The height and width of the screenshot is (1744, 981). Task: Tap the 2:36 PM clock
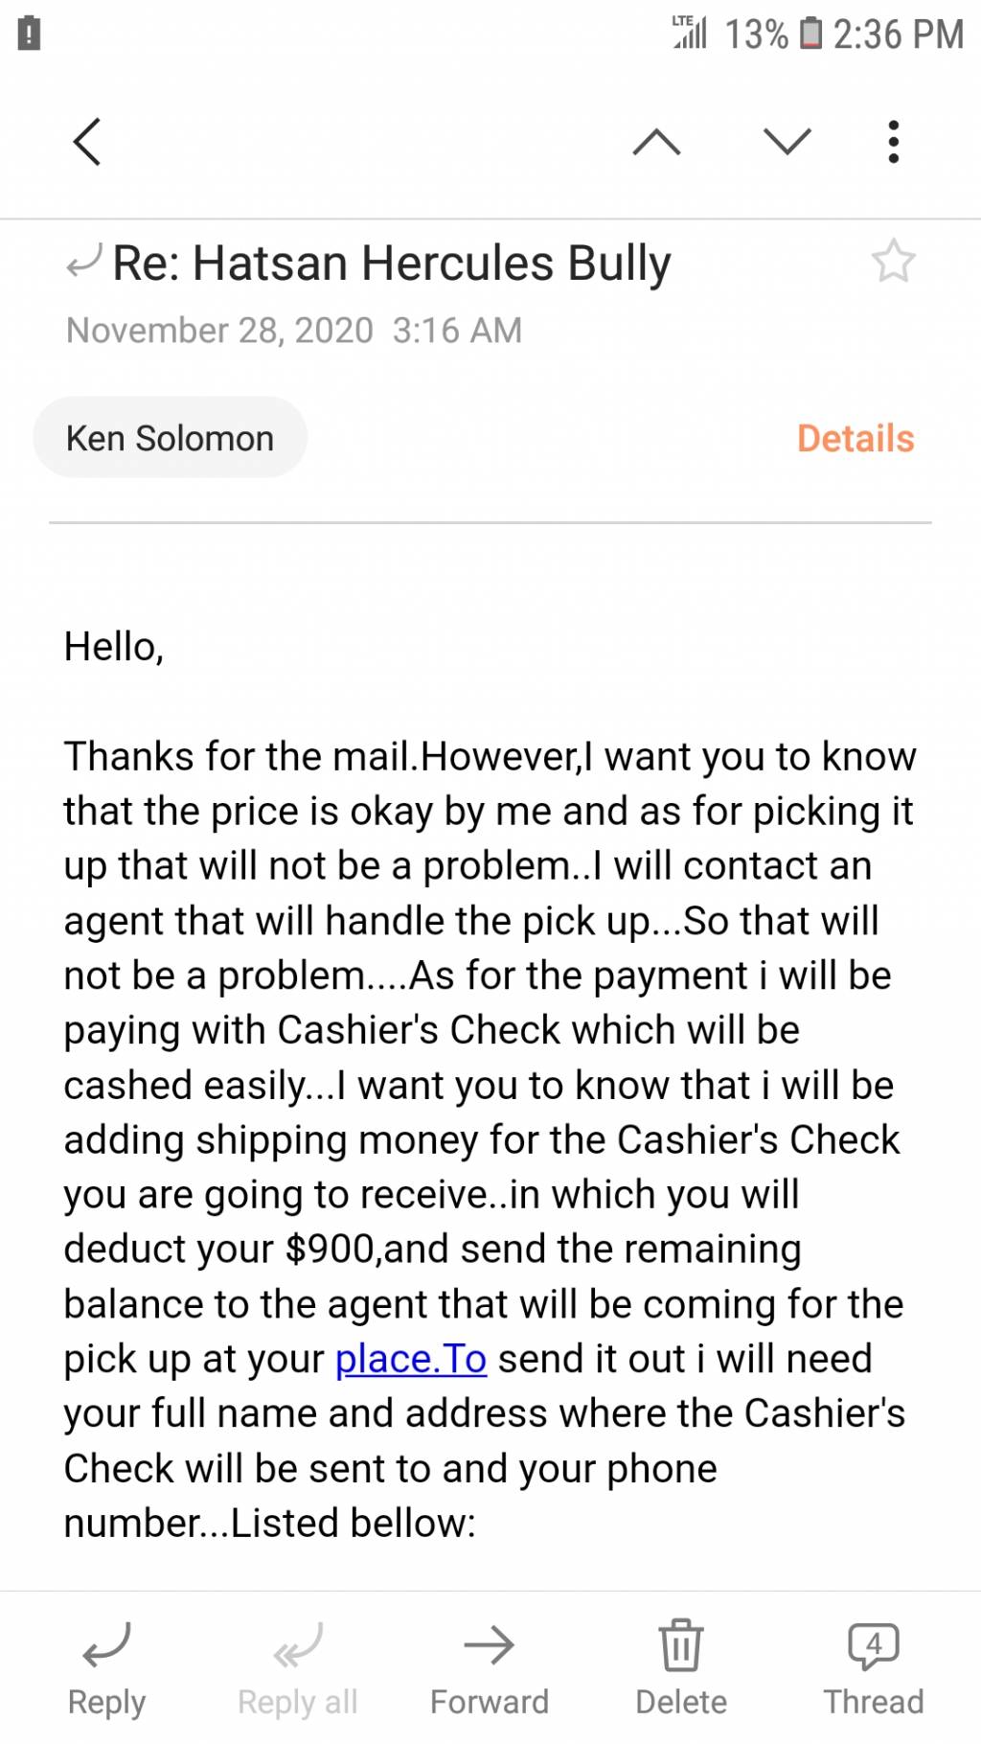(x=898, y=34)
